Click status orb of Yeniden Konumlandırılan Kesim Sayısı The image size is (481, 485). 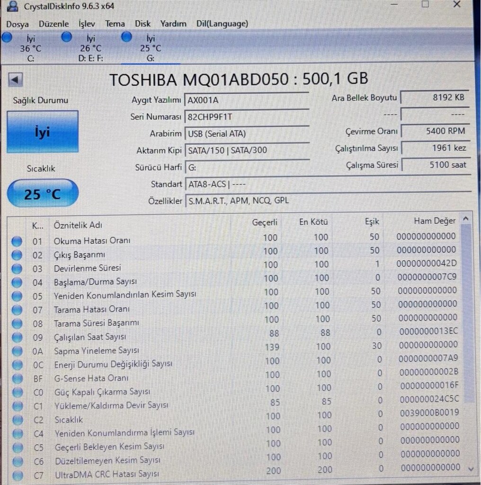click(x=17, y=296)
